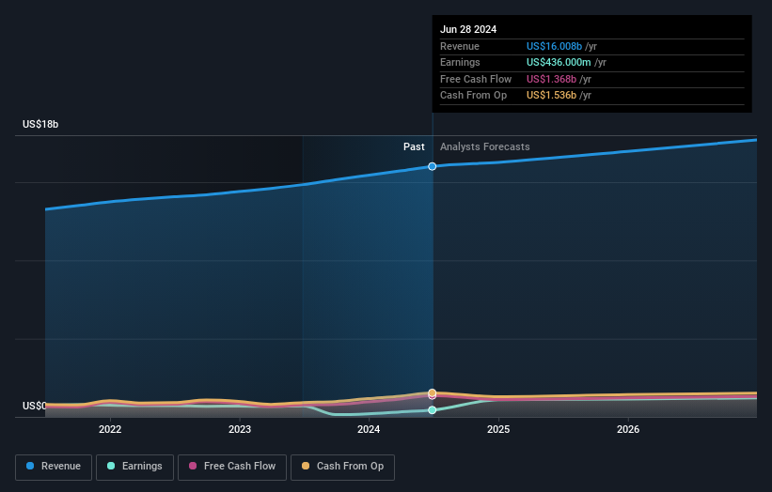
Task: Click the Cash From Op tooltip label
Action: click(473, 96)
